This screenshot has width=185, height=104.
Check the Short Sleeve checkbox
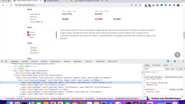28,53
